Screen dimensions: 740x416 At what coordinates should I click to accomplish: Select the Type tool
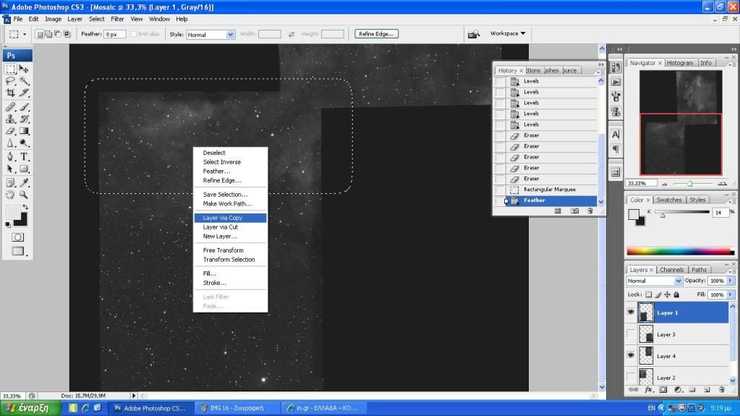click(24, 156)
